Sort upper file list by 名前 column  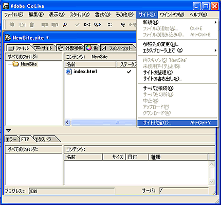(x=90, y=64)
